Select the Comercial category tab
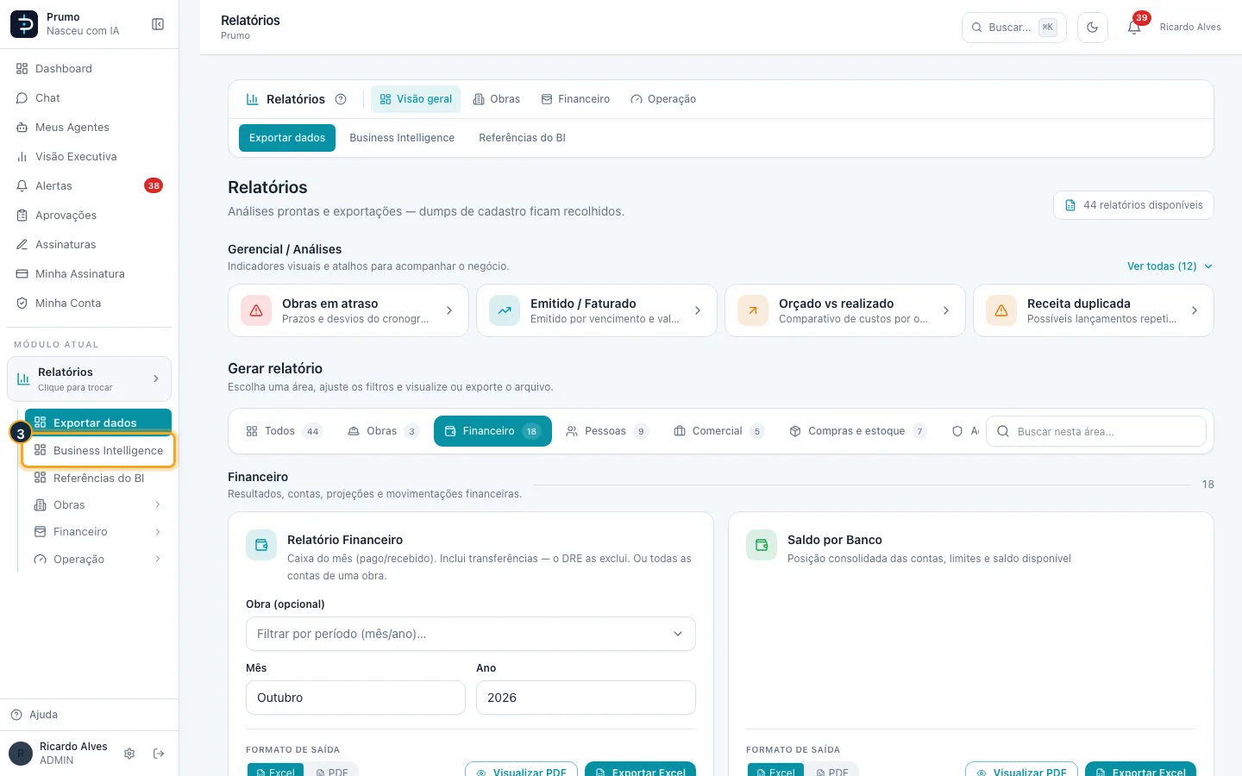1242x776 pixels. coord(718,431)
